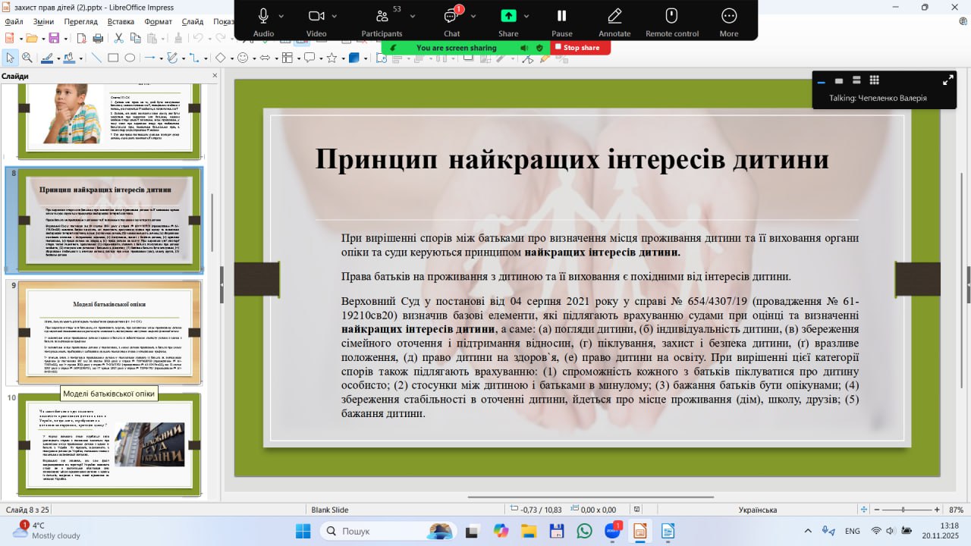The height and width of the screenshot is (546, 971).
Task: Open the Формат menu
Action: pyautogui.click(x=158, y=22)
